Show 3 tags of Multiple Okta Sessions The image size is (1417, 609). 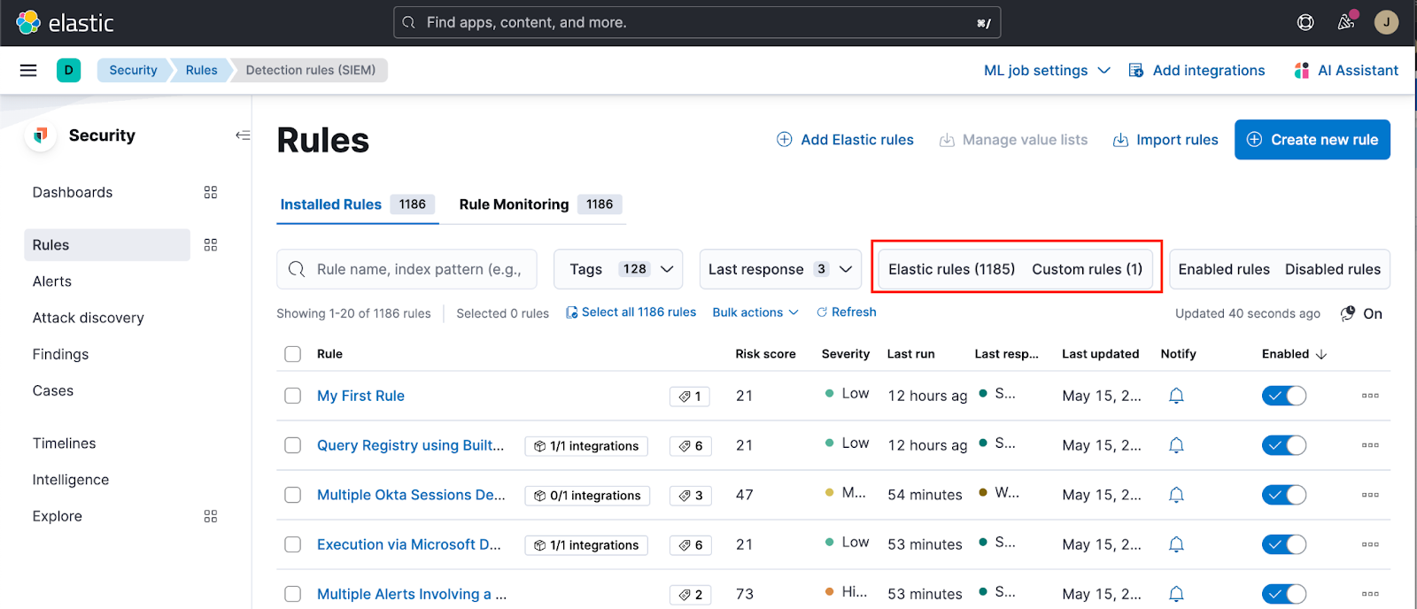tap(690, 496)
